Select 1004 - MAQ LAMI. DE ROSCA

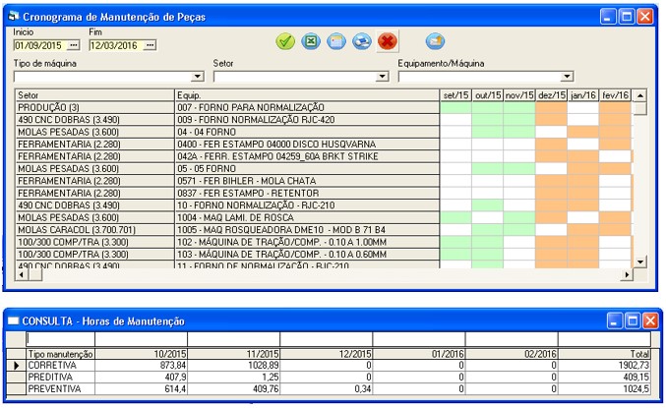307,218
